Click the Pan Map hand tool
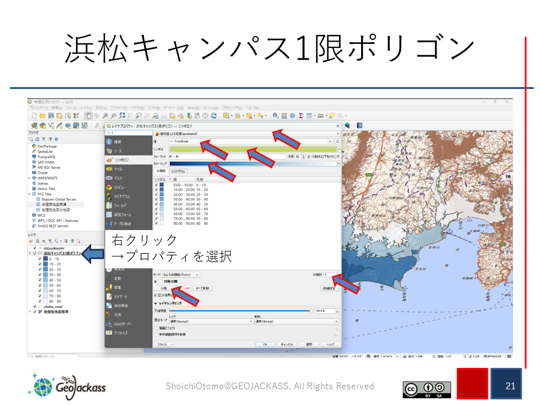The height and width of the screenshot is (405, 540). 88,115
